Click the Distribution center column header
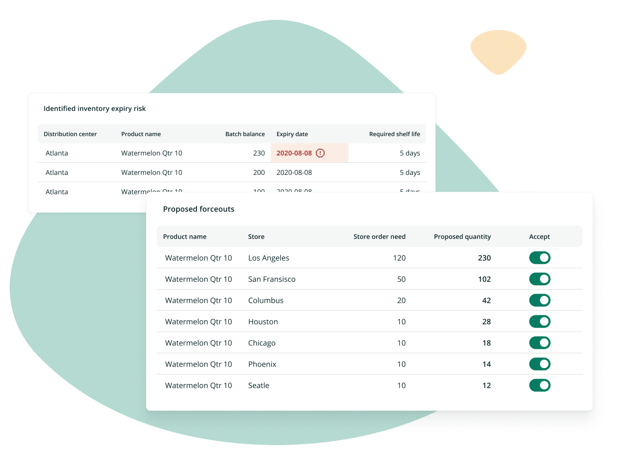Viewport: 621px width, 465px height. point(70,134)
